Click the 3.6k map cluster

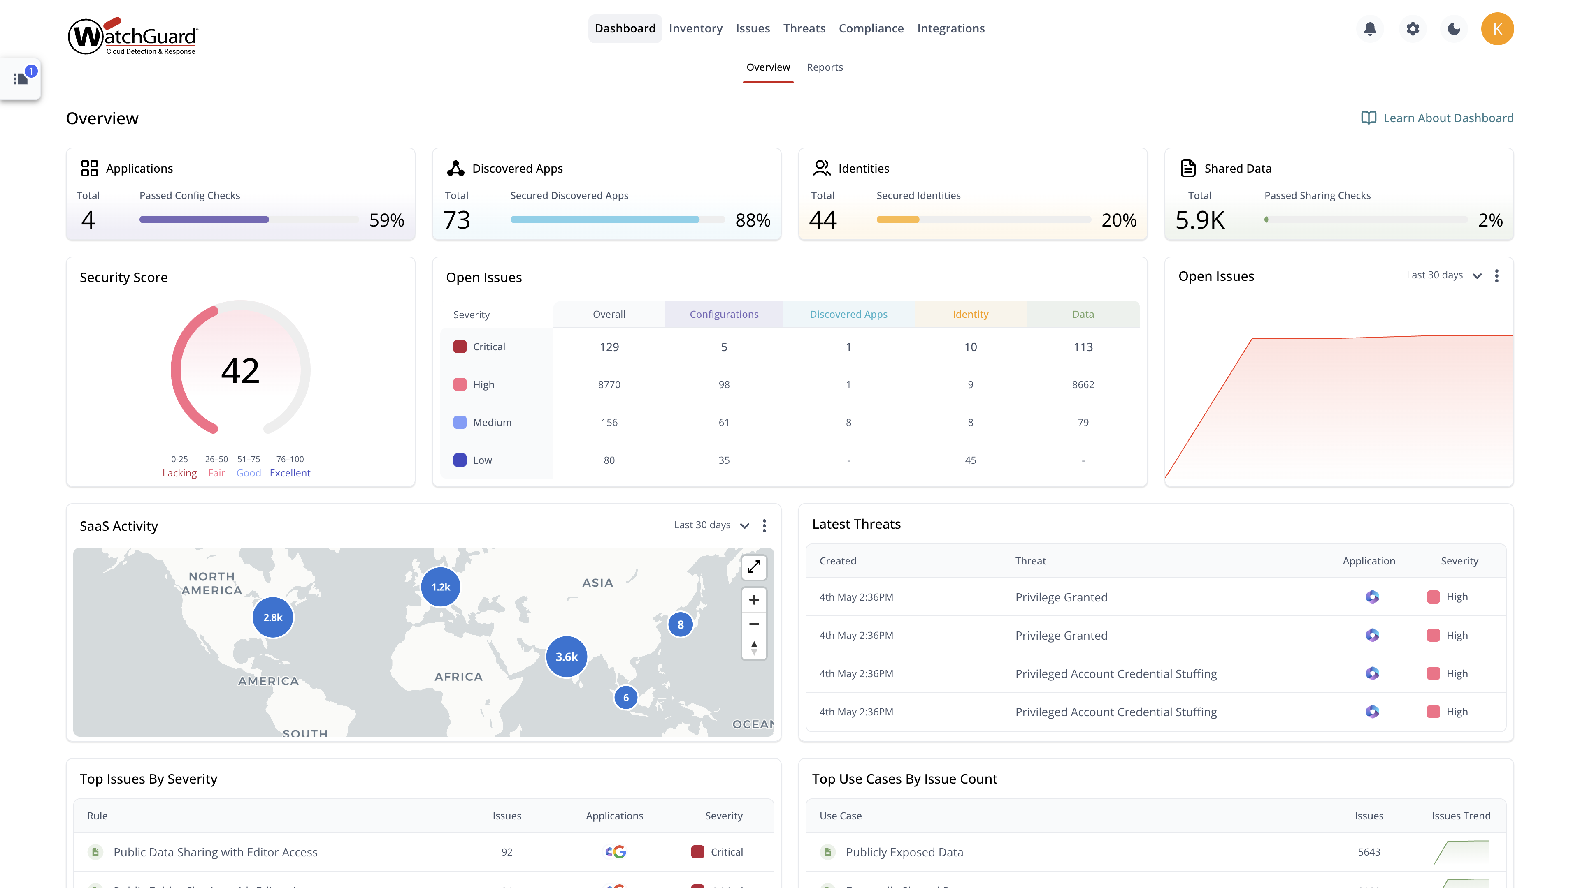pyautogui.click(x=567, y=657)
